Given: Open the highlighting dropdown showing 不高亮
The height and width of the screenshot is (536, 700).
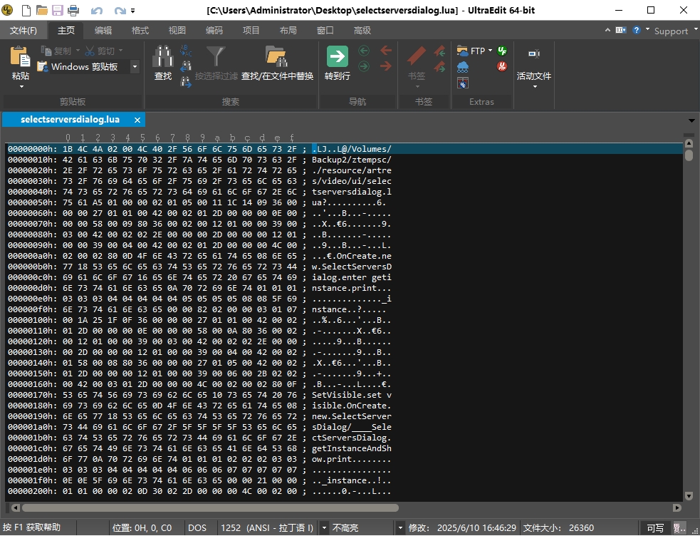Looking at the screenshot, I should coord(324,528).
